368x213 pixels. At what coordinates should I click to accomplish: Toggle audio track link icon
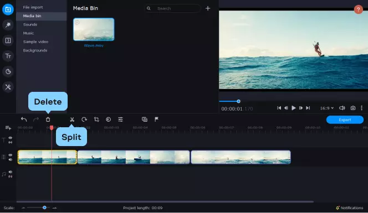(x=11, y=176)
